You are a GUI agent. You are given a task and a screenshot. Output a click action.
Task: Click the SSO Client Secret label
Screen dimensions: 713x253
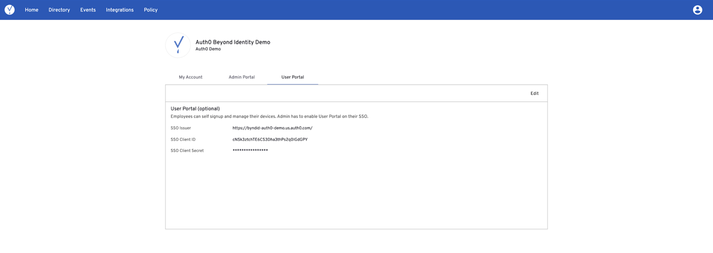pyautogui.click(x=187, y=151)
